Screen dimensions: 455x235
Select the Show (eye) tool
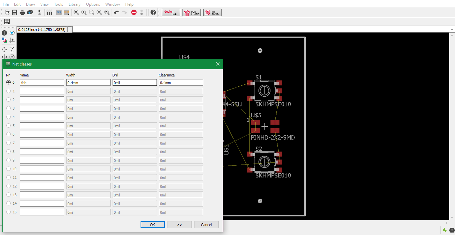click(12, 33)
